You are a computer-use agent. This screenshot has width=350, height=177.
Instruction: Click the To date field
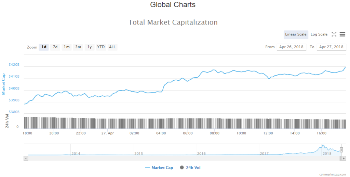[x=331, y=47]
